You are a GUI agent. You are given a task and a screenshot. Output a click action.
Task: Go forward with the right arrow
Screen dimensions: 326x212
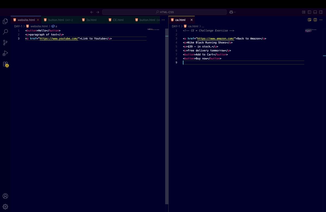pyautogui.click(x=98, y=12)
